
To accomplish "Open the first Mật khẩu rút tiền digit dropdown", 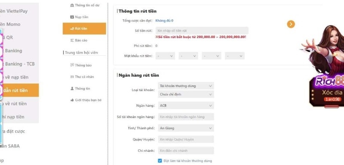I will [165, 56].
